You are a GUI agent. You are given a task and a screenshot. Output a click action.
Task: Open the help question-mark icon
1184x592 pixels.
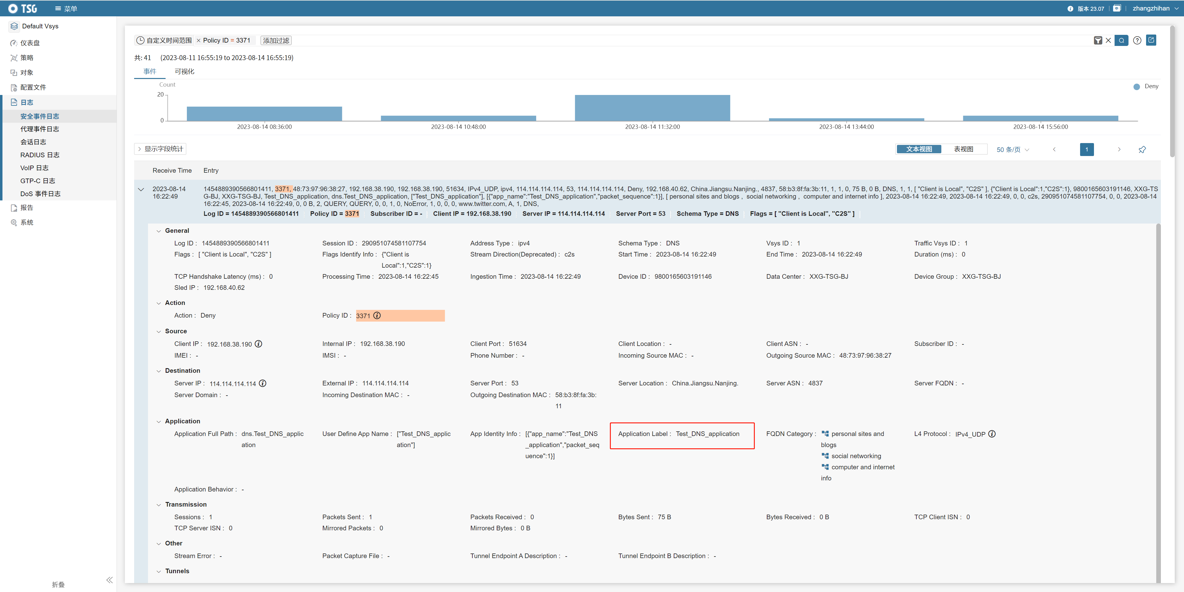coord(1137,40)
